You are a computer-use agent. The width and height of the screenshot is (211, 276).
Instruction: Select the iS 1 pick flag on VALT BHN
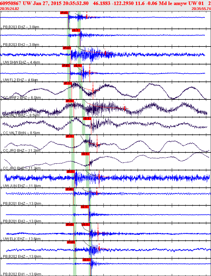point(87,119)
